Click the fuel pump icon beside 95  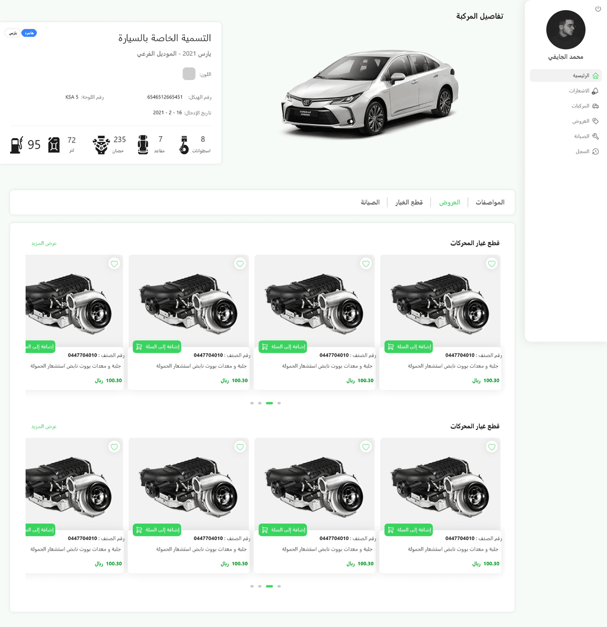tap(17, 145)
